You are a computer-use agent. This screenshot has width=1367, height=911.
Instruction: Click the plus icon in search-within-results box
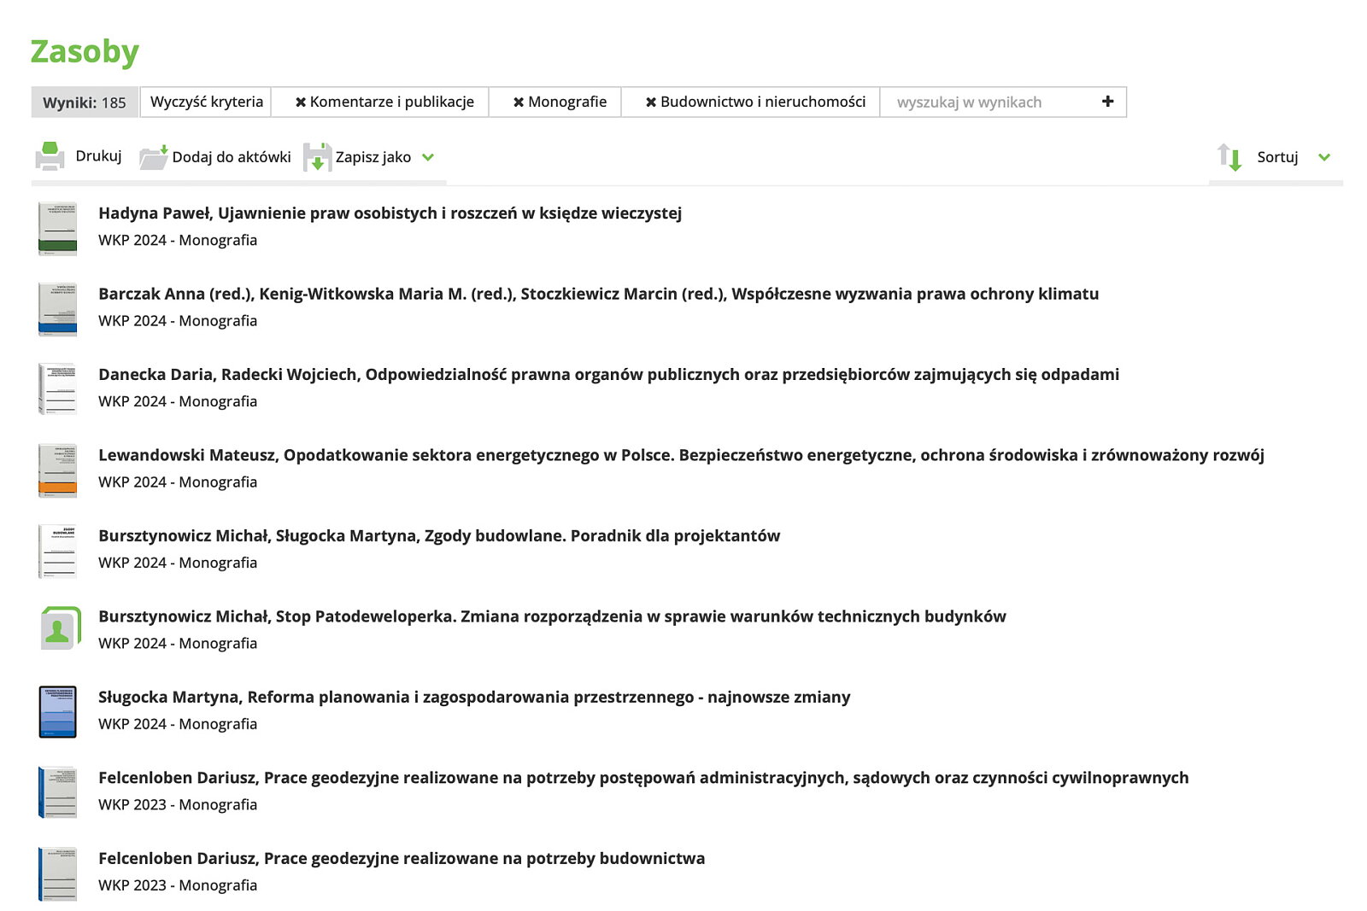[1107, 102]
